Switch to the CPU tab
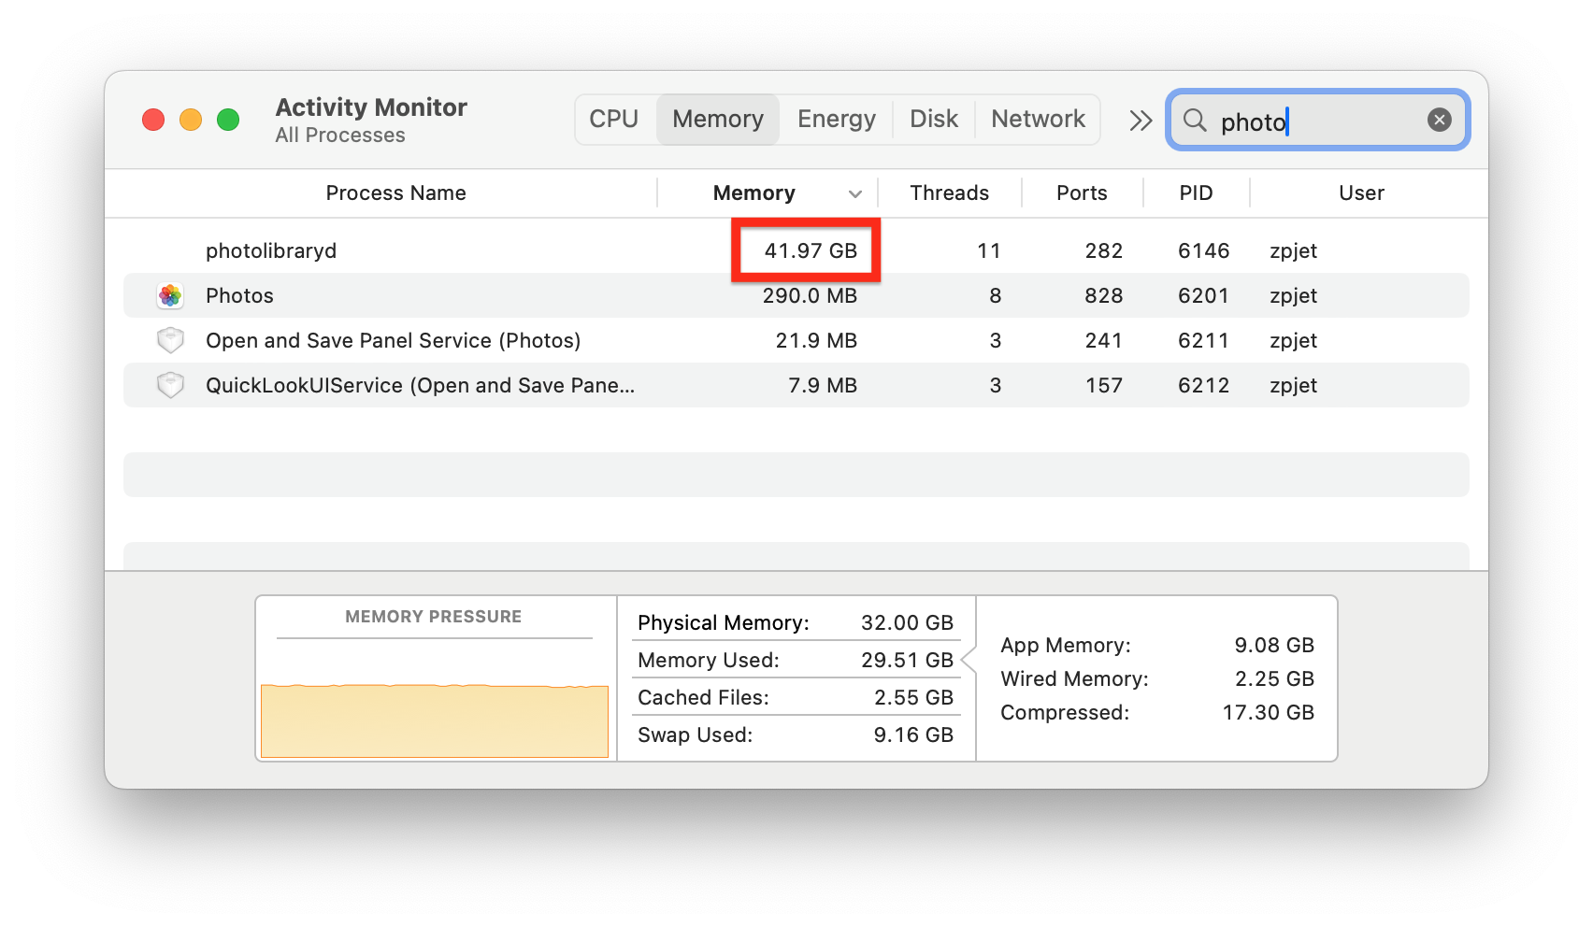This screenshot has height=927, width=1593. pyautogui.click(x=613, y=119)
